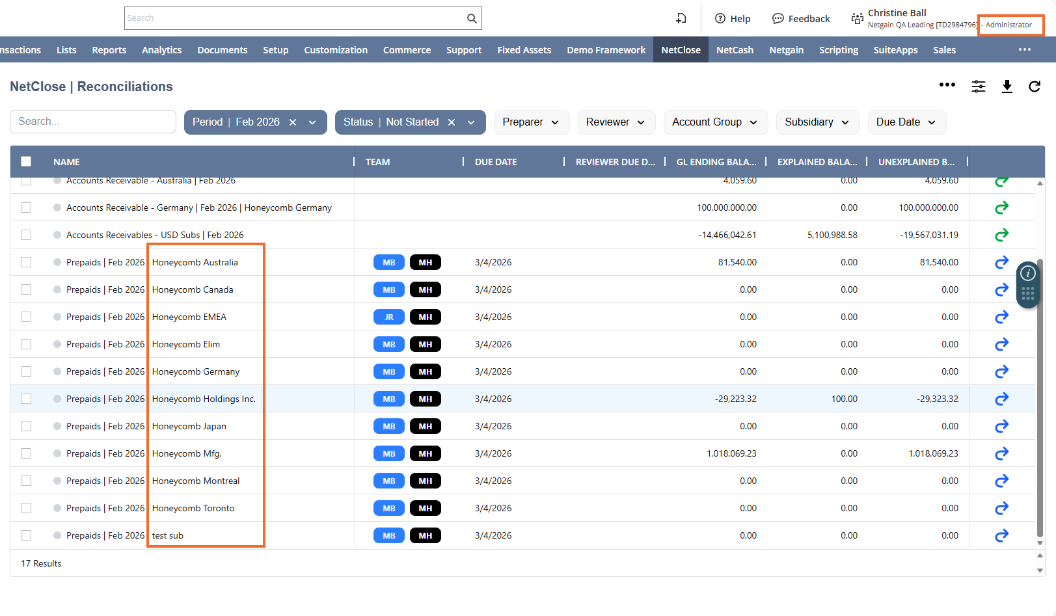
Task: Open the Subsidiary filter dropdown
Action: (817, 122)
